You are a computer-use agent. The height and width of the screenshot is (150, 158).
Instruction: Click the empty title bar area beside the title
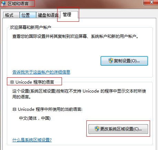click(x=88, y=3)
